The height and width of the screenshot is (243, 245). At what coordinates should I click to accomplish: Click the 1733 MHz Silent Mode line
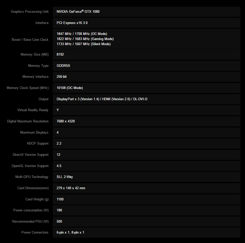(x=84, y=44)
